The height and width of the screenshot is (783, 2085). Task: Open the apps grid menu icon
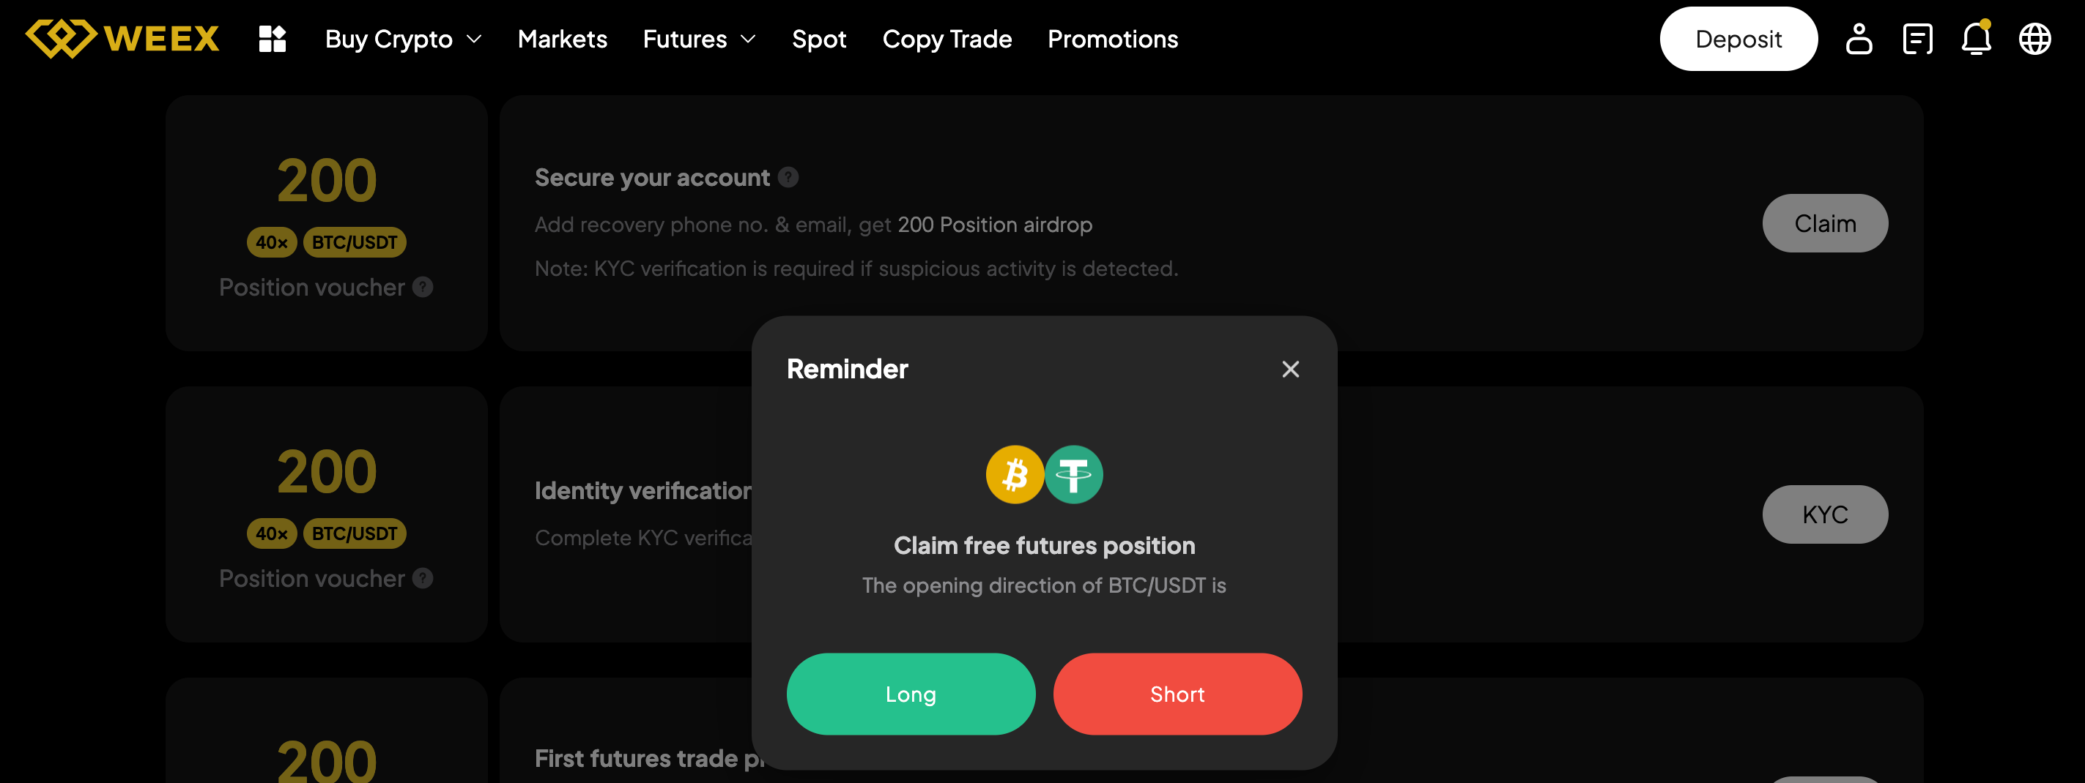click(x=272, y=39)
